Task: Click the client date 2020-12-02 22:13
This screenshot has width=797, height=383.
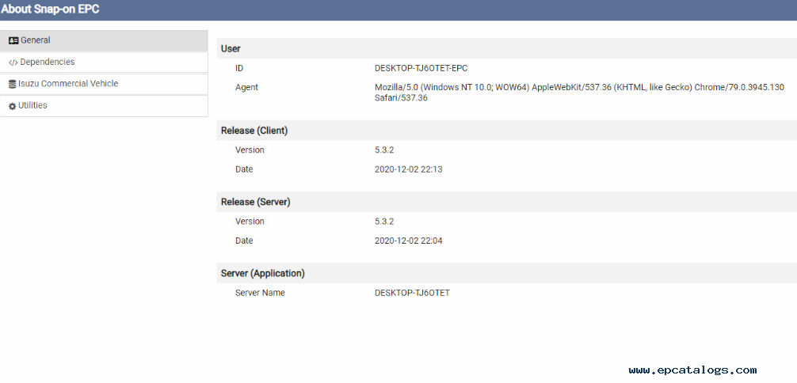Action: [x=408, y=169]
